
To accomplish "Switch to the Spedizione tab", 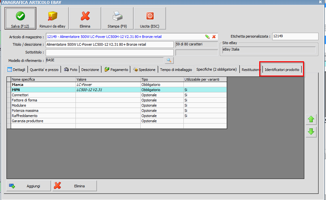I will click(144, 70).
